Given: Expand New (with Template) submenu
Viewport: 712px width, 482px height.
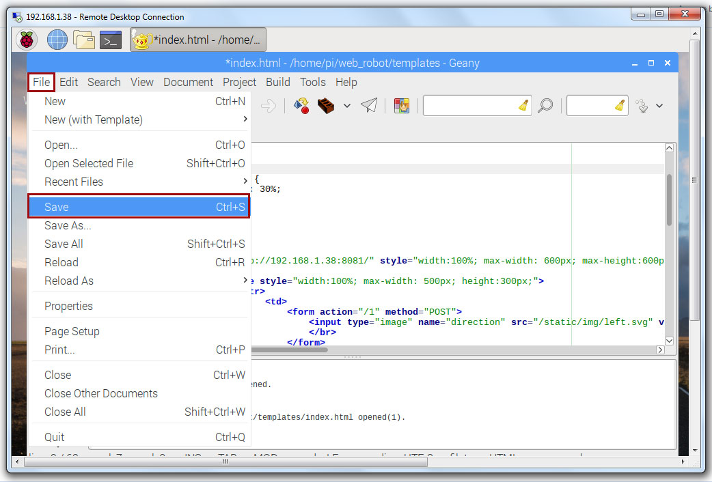Looking at the screenshot, I should [x=139, y=120].
